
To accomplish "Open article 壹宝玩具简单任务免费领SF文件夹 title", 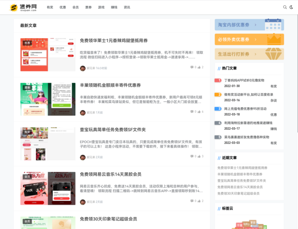I will (113, 130).
